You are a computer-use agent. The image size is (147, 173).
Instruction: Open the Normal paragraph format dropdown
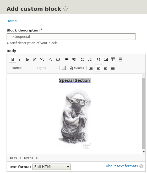[x=21, y=68]
